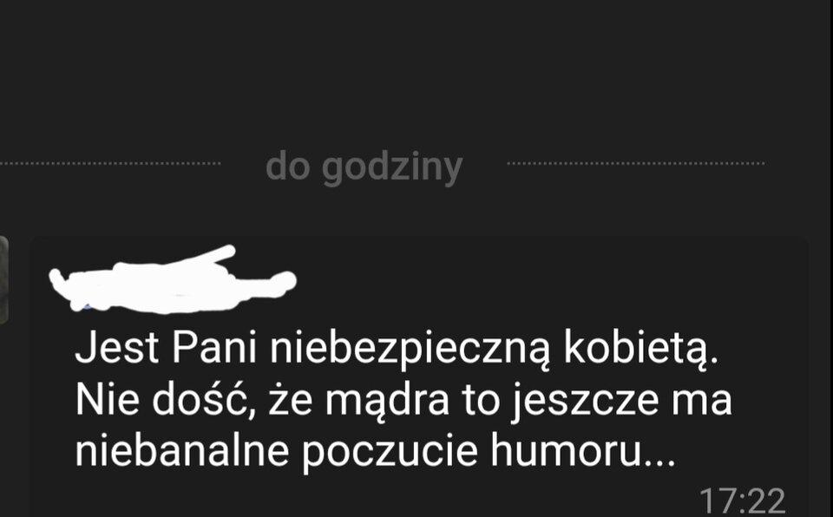
Task: Click the word "mądra" in the message
Action: [x=387, y=401]
